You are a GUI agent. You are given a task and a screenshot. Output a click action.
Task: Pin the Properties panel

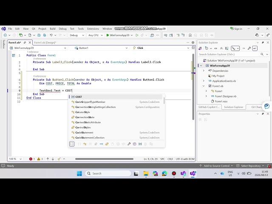pyautogui.click(x=263, y=114)
